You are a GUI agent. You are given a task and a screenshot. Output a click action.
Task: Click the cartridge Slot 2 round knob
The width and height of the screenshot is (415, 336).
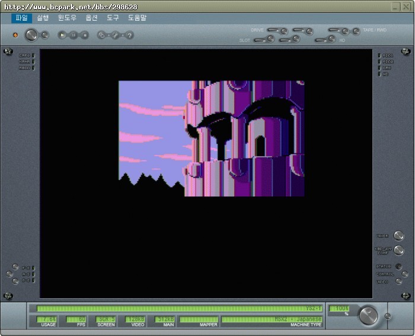pyautogui.click(x=296, y=39)
